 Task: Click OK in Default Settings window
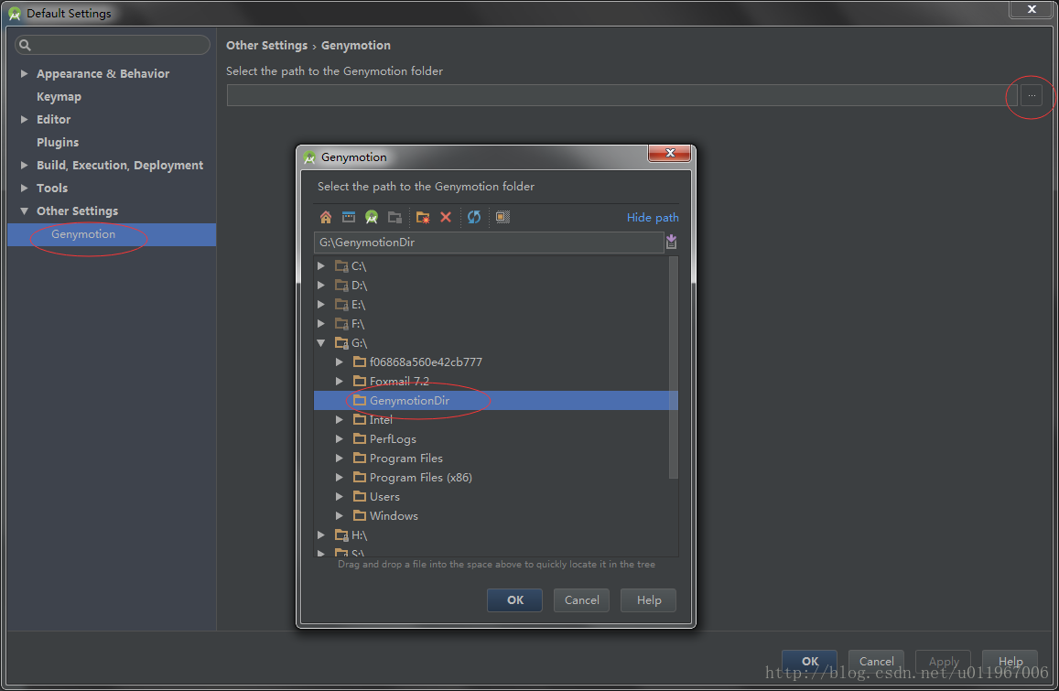(x=810, y=661)
